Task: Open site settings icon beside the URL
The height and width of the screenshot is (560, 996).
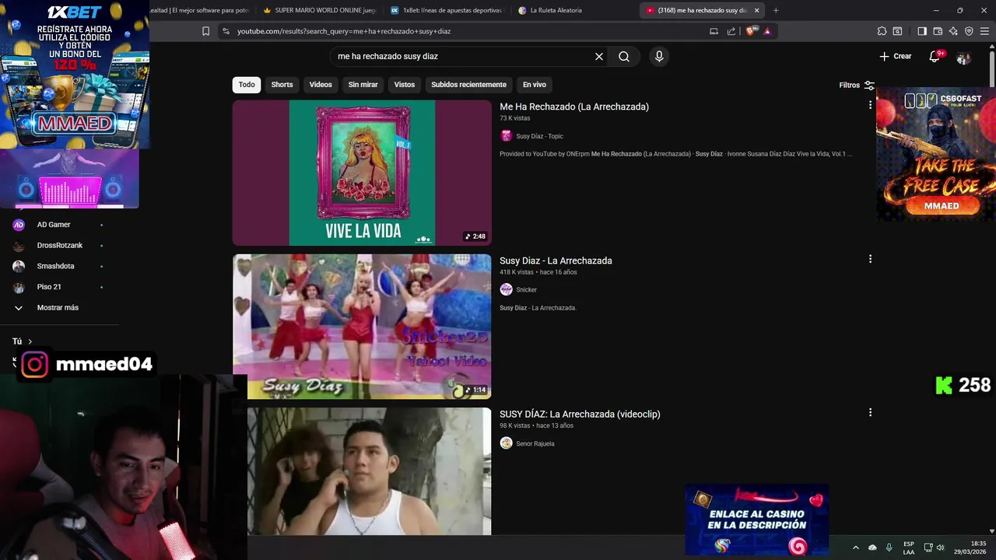Action: pyautogui.click(x=226, y=31)
